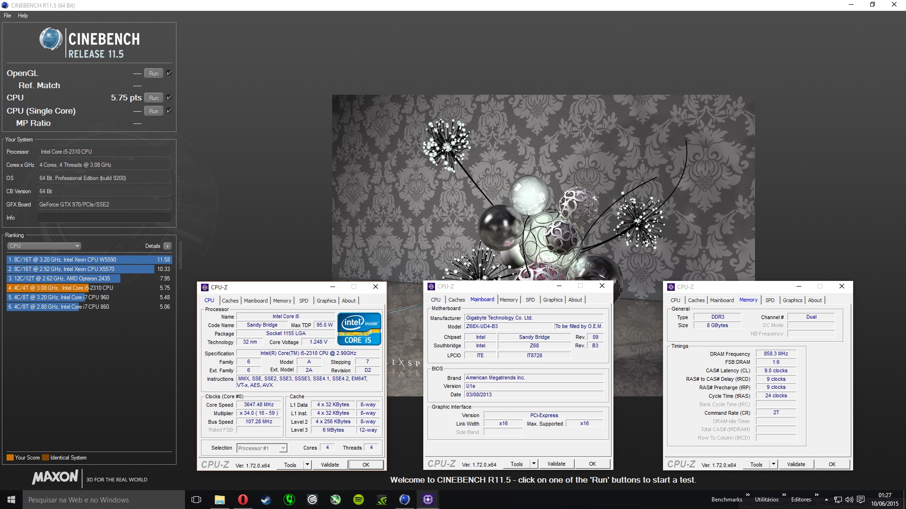Click the Info input field
This screenshot has height=509, width=906.
[104, 218]
